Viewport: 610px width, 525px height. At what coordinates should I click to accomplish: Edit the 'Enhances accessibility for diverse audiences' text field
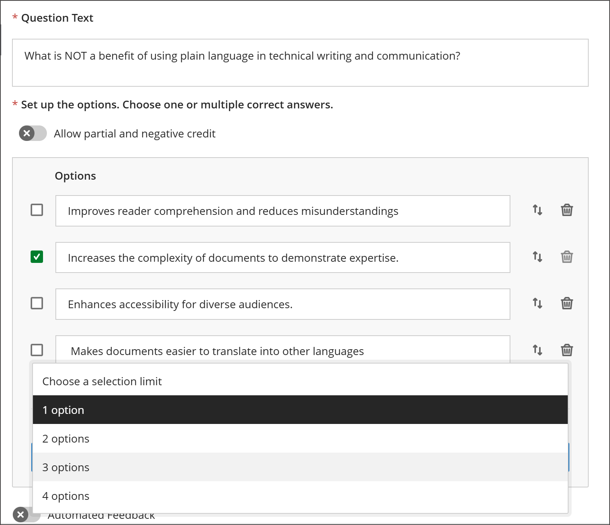point(283,304)
